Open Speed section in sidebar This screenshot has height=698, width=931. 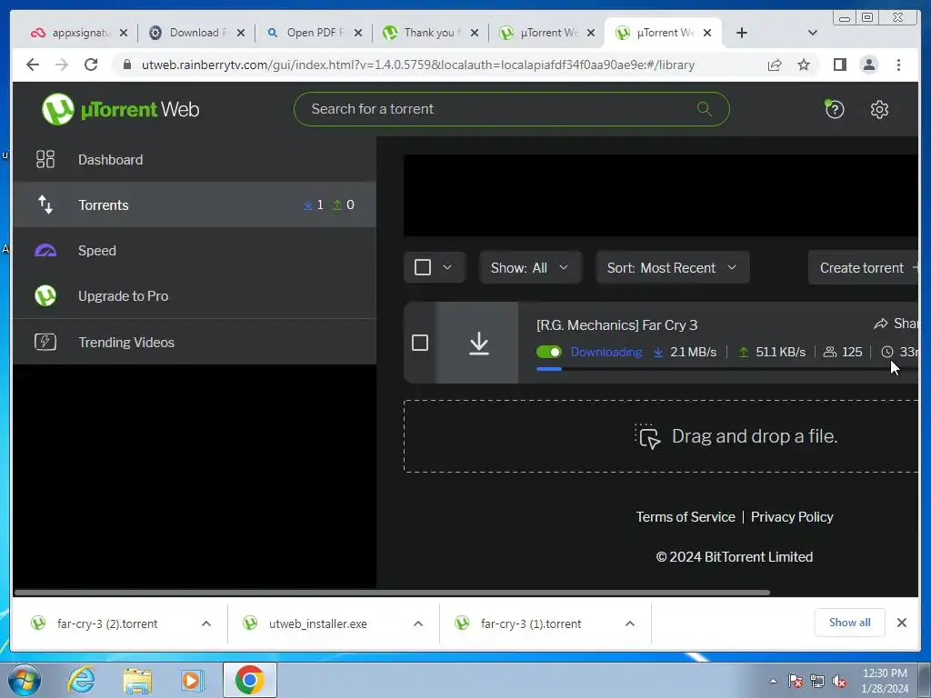click(195, 251)
